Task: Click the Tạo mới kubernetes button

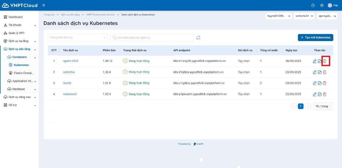Action: (316, 38)
